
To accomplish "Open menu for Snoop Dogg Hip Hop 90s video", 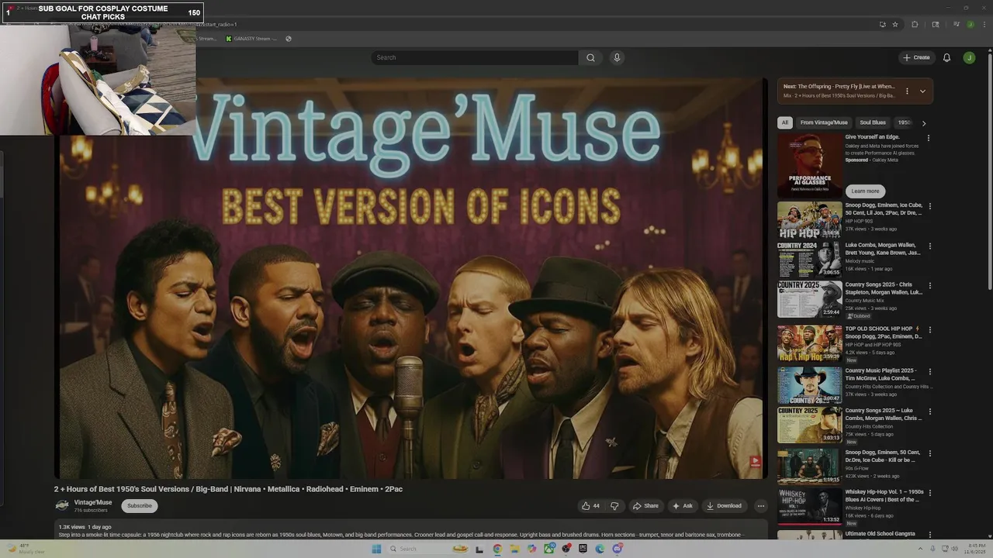I will pos(930,206).
